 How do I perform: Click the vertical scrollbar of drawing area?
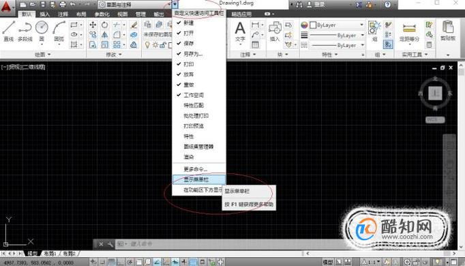point(461,156)
